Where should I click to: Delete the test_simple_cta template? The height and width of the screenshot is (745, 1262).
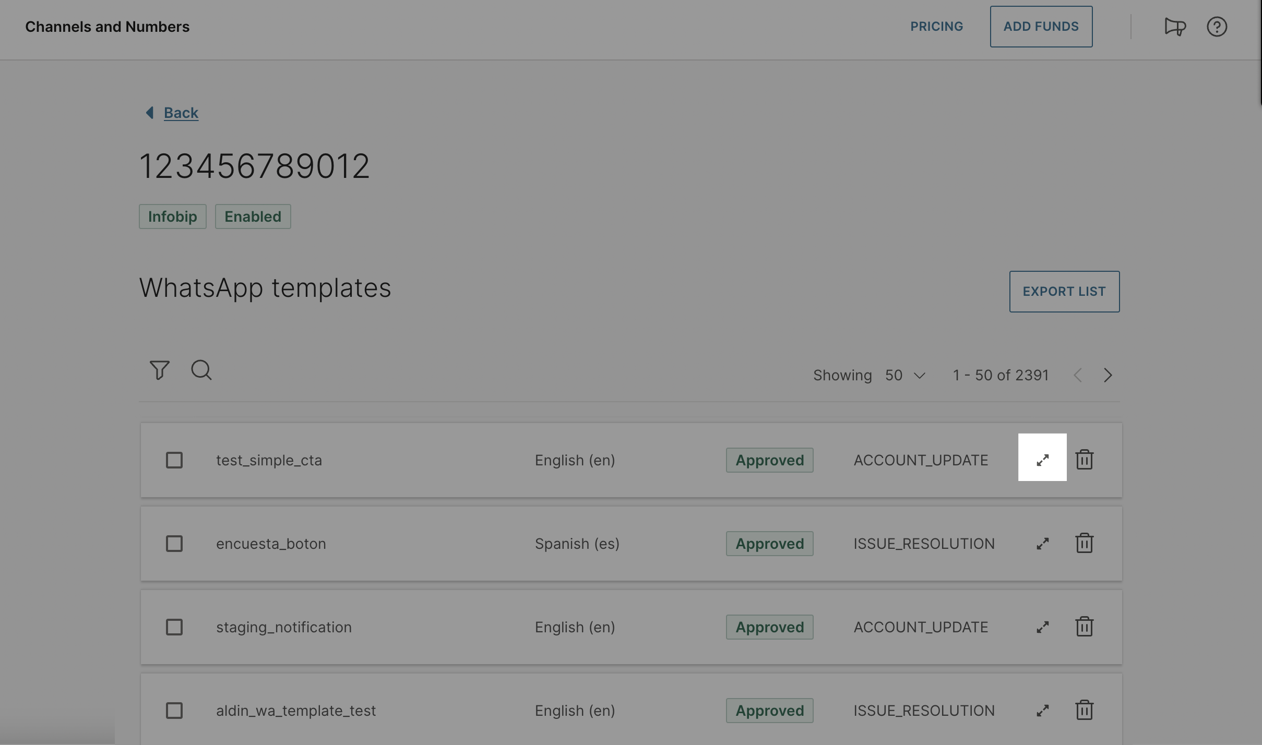point(1085,460)
